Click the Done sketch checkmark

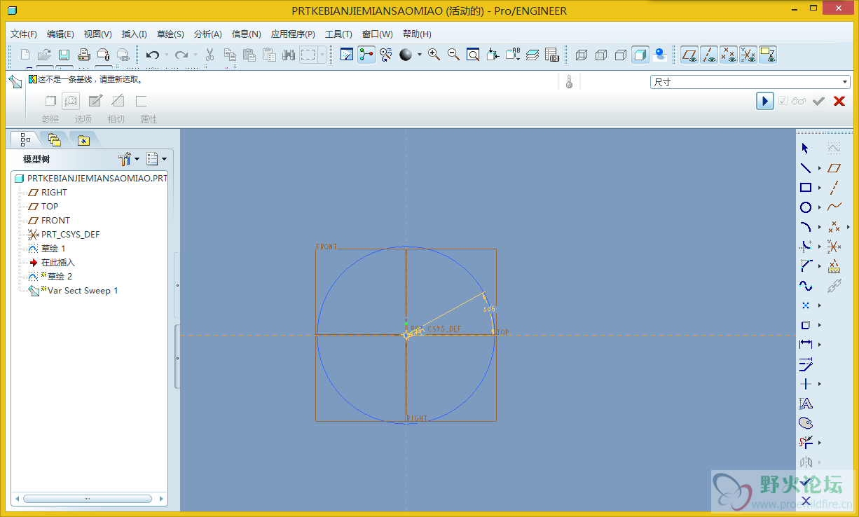coord(806,482)
